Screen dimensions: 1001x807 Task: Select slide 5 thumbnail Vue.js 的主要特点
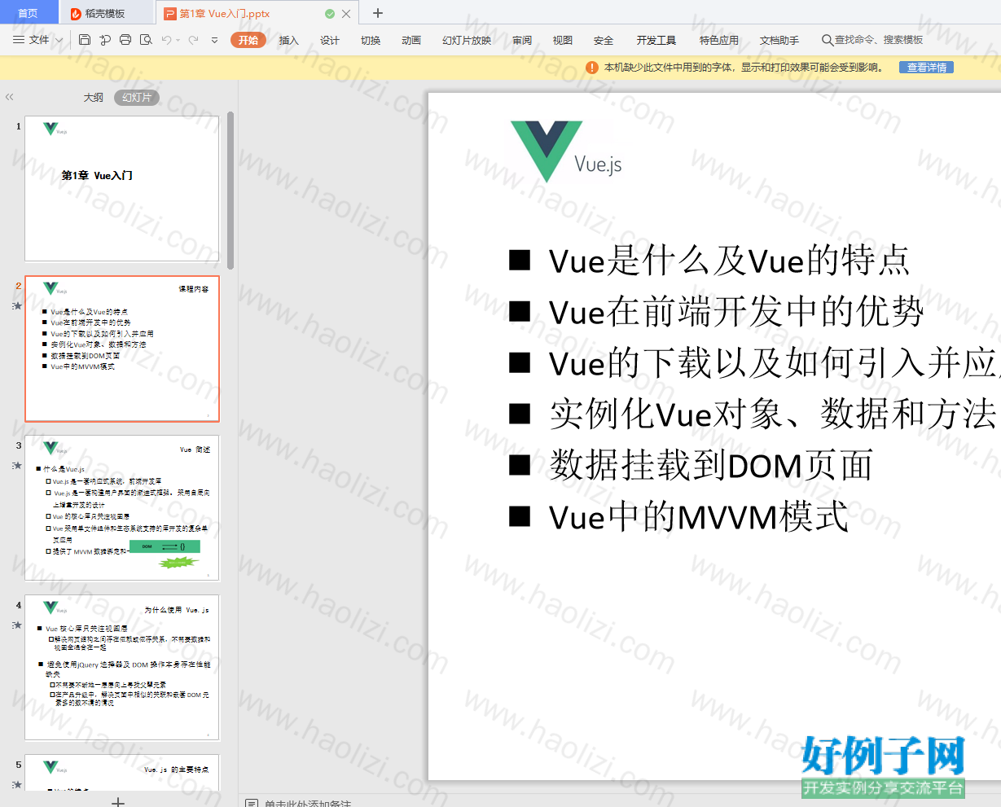coord(122,772)
